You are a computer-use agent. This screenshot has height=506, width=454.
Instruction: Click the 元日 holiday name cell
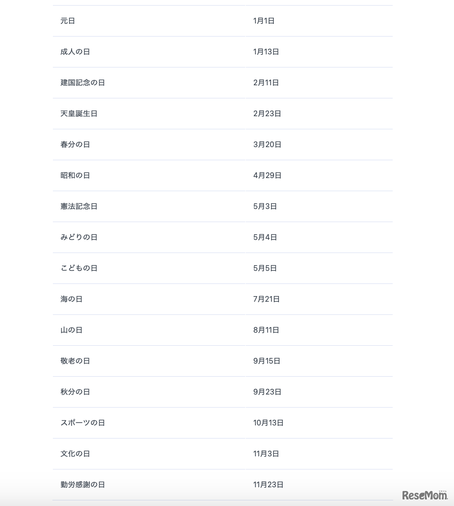tap(68, 21)
